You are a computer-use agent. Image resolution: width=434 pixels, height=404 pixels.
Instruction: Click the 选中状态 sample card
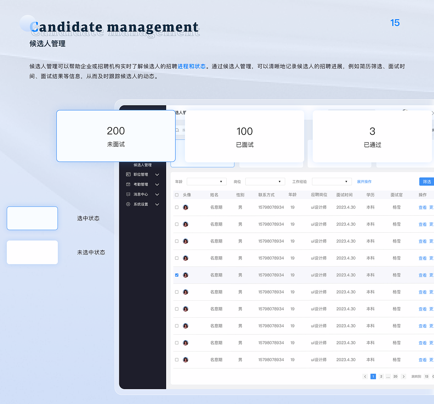[x=32, y=218]
